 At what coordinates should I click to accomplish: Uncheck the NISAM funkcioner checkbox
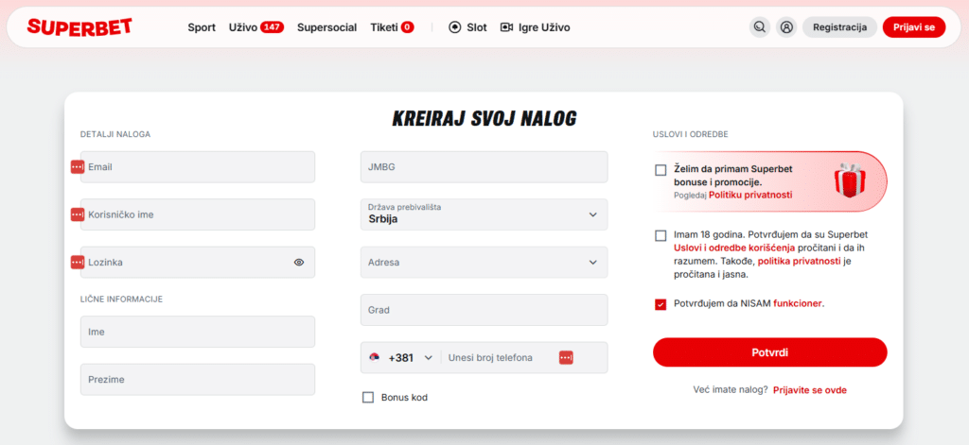[x=661, y=304]
